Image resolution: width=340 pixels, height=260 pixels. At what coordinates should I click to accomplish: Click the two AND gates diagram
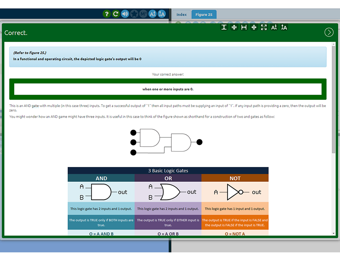pos(166,142)
